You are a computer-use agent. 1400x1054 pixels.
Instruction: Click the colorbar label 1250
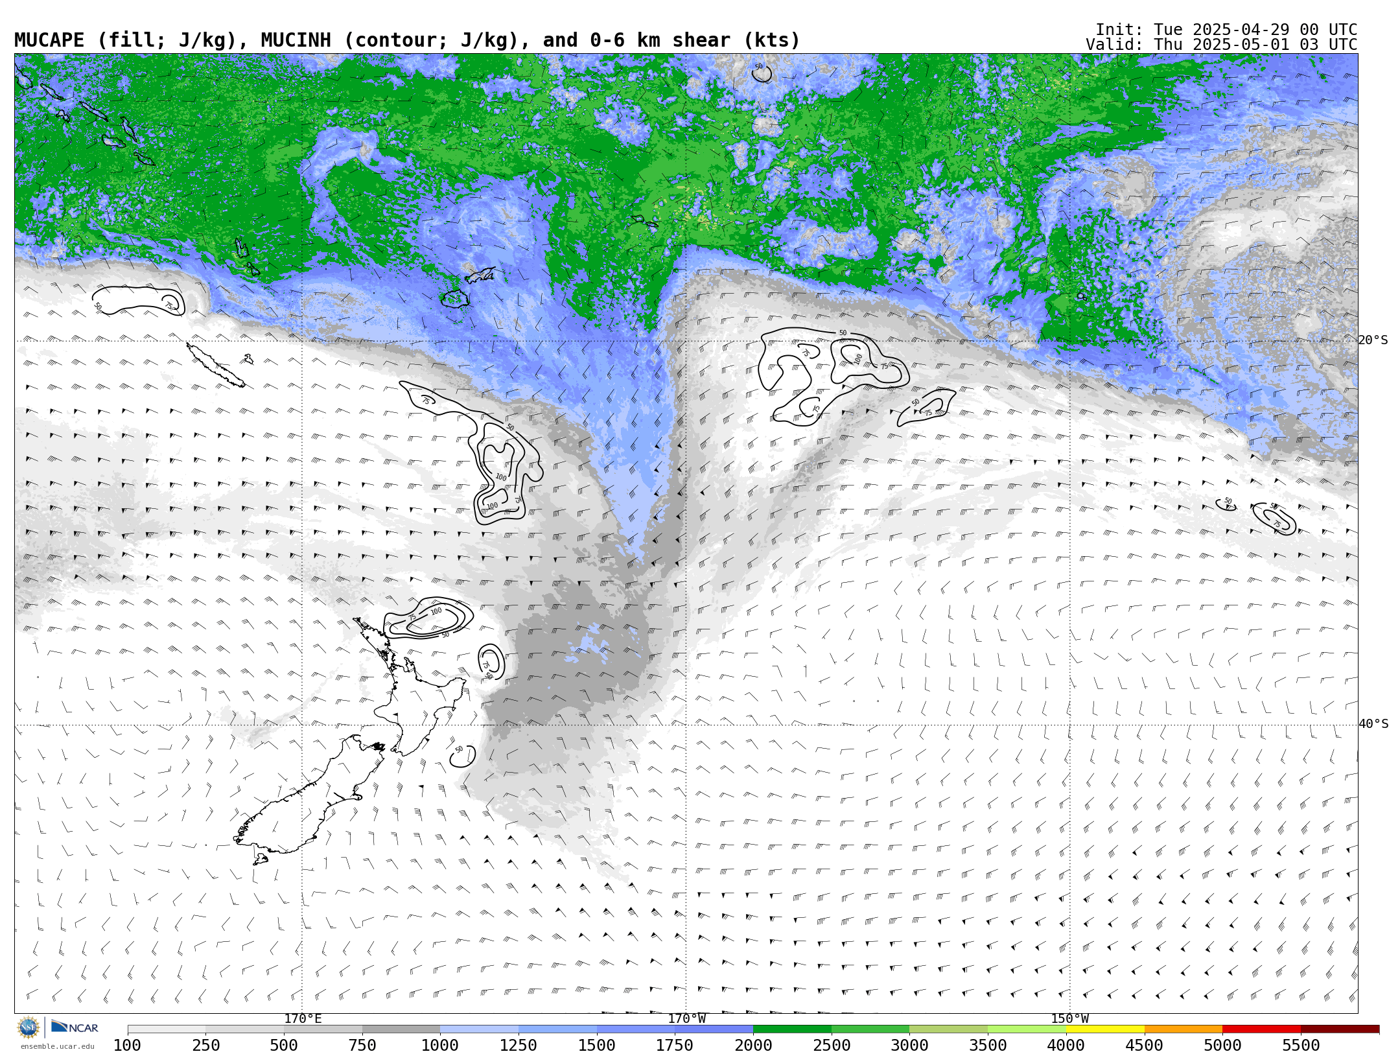(x=519, y=1045)
